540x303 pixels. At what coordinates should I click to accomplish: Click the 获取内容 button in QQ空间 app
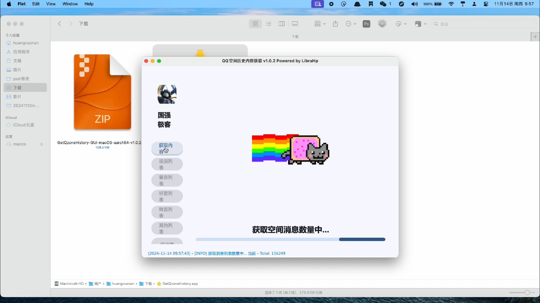click(x=167, y=148)
